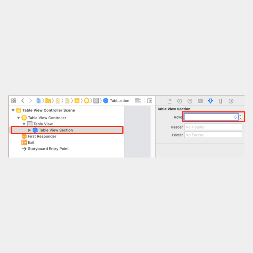Open the File inspector tab
253x253 pixels.
pos(169,101)
